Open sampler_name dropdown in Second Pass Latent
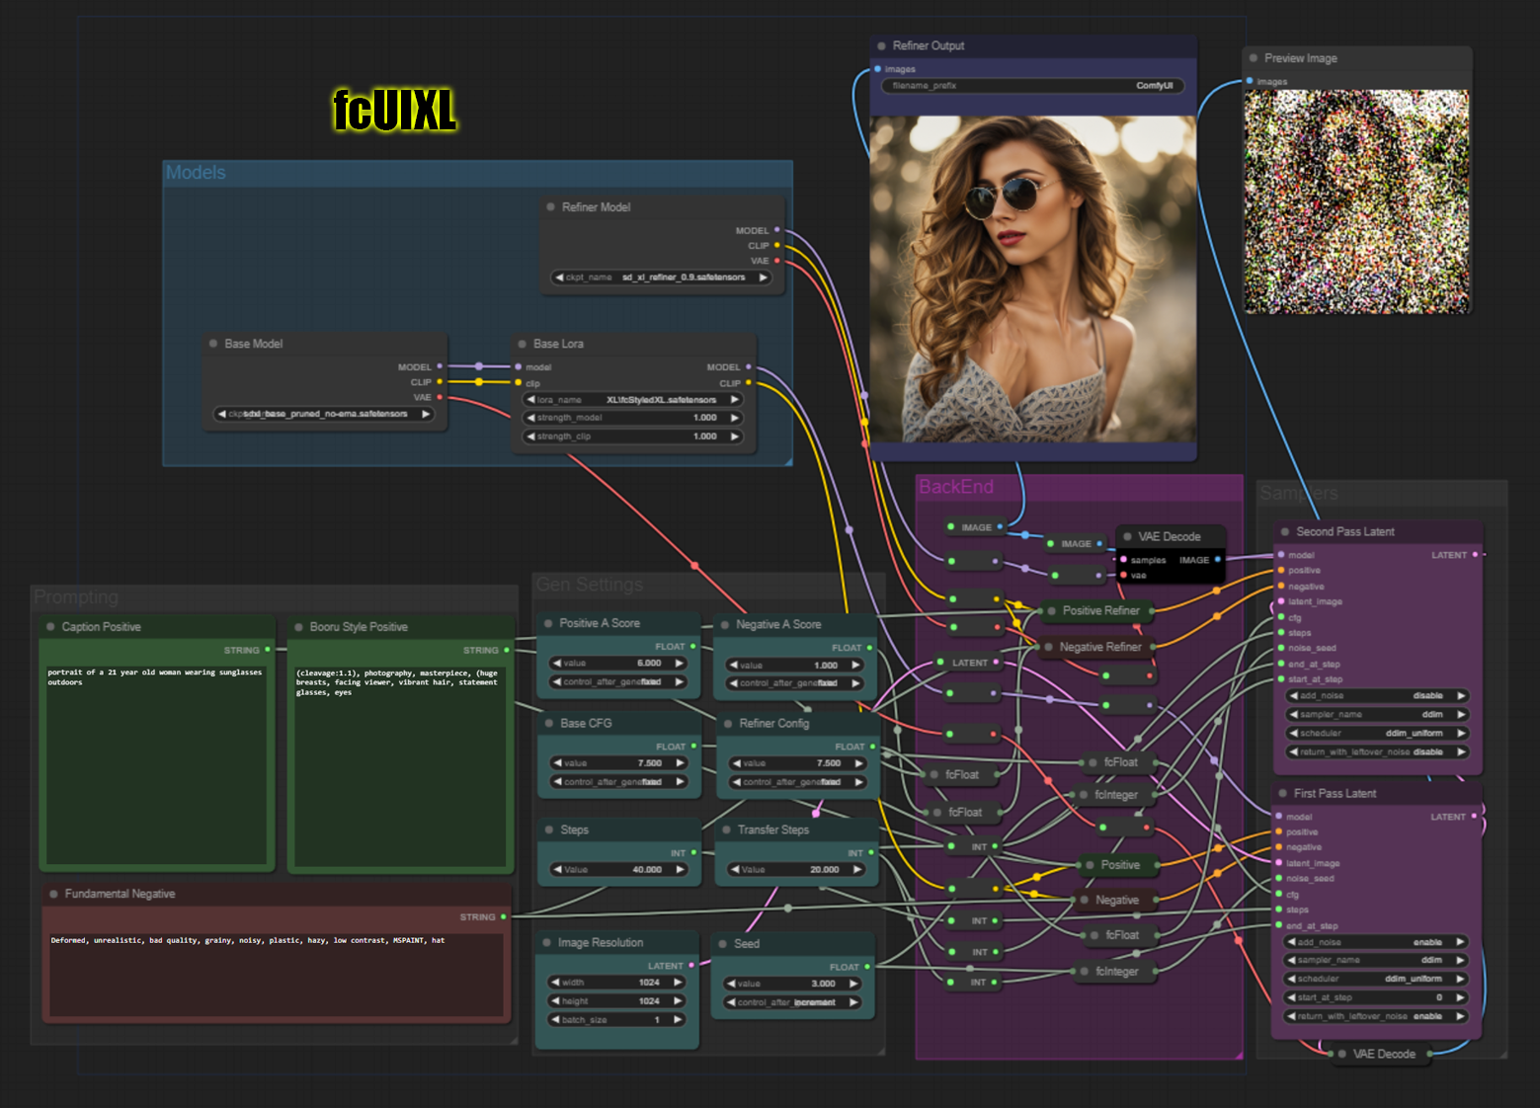Screen dimensions: 1540x1108 [1377, 715]
